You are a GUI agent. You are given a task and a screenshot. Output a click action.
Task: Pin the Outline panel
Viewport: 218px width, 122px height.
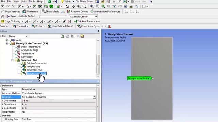98,31
